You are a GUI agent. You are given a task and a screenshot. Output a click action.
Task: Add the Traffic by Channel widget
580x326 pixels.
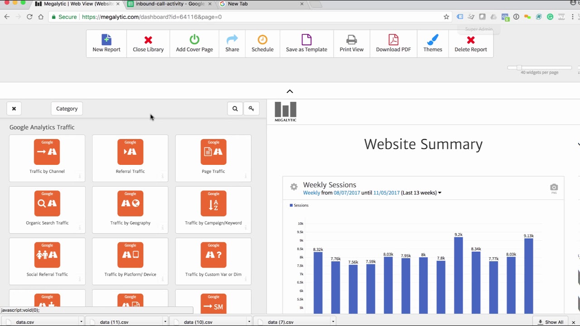point(47,158)
